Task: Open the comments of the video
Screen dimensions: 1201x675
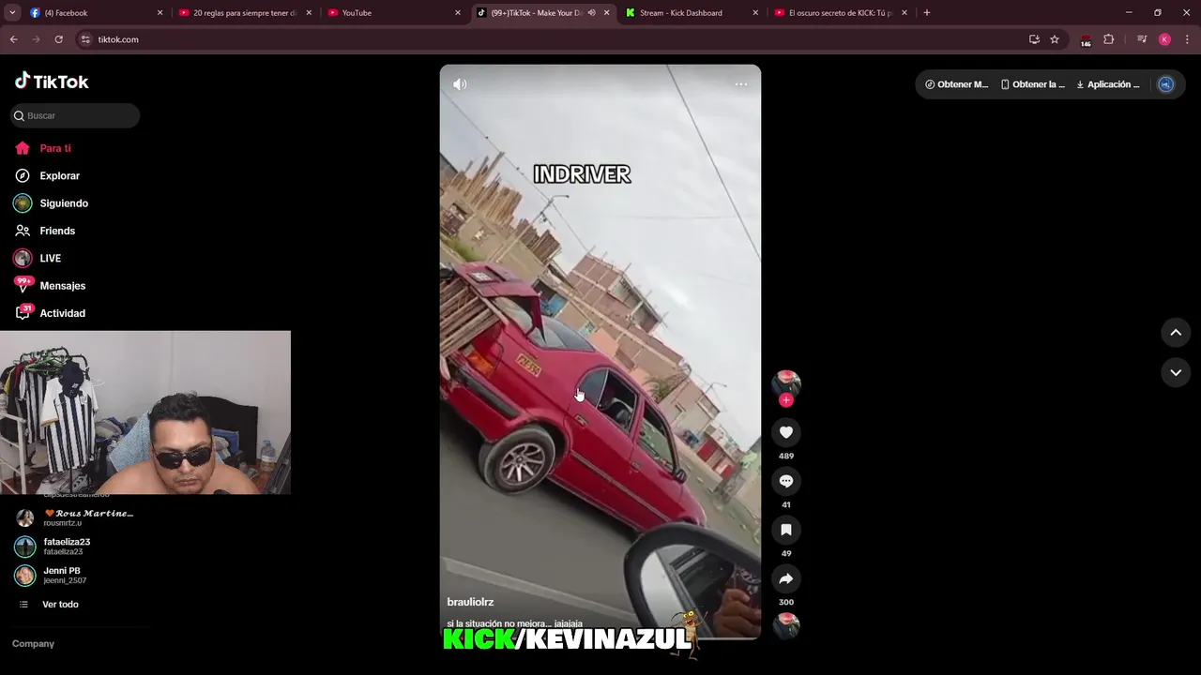Action: point(786,481)
